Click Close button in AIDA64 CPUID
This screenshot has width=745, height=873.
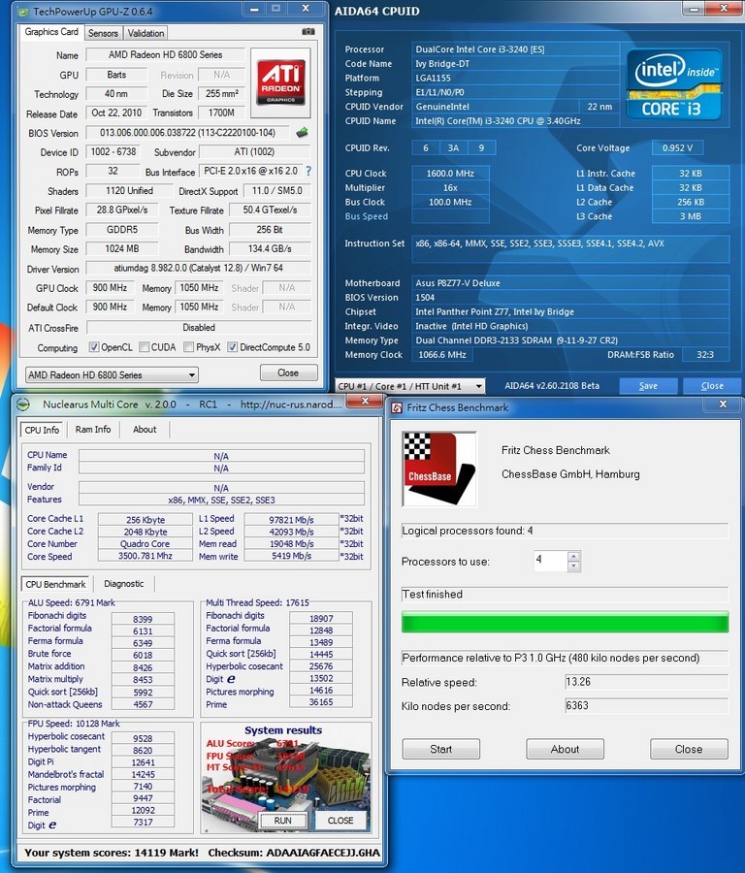[712, 386]
